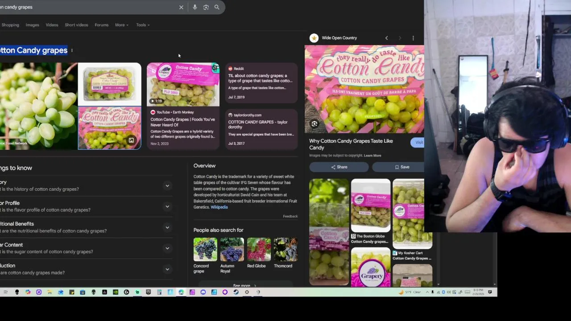Switch to the Shopping tab
Screen dimensions: 571x321
10,25
